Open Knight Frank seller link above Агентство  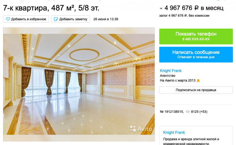pyautogui.click(x=171, y=71)
